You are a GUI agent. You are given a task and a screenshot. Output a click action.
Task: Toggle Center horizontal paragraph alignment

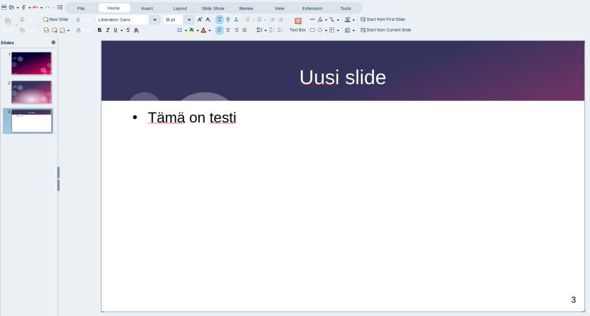coord(228,30)
